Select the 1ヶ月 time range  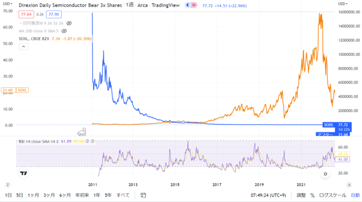tap(33, 195)
